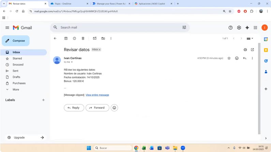This screenshot has width=271, height=152.
Task: Click the taskbar Buscar search box
Action: click(113, 148)
